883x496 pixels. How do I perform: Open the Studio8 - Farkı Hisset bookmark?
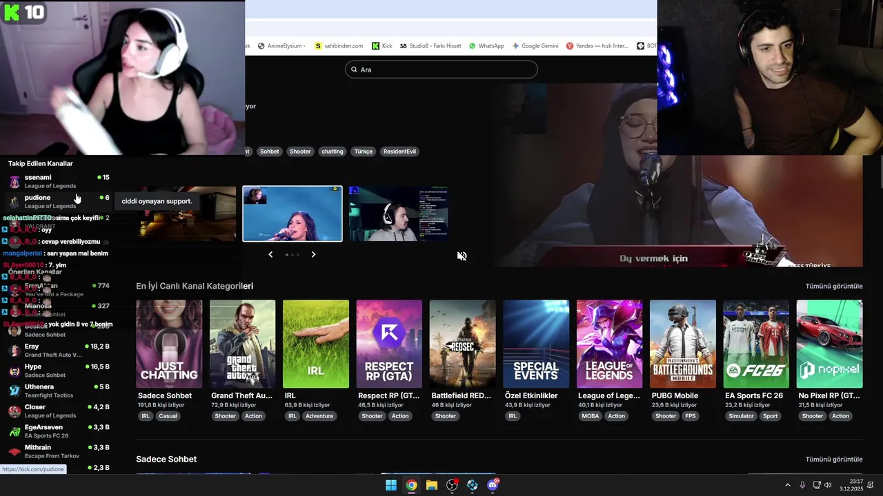click(430, 46)
